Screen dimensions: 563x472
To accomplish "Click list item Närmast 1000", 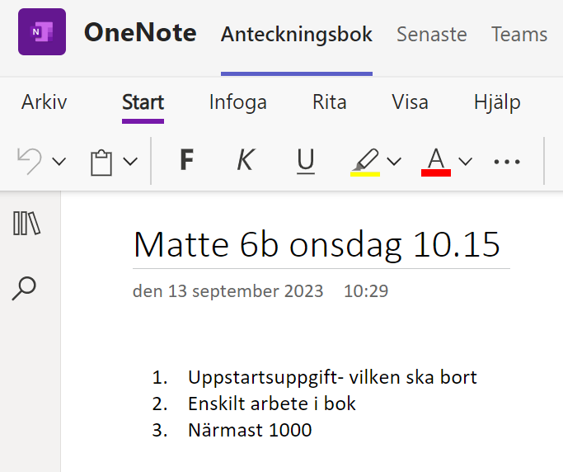I will (250, 430).
